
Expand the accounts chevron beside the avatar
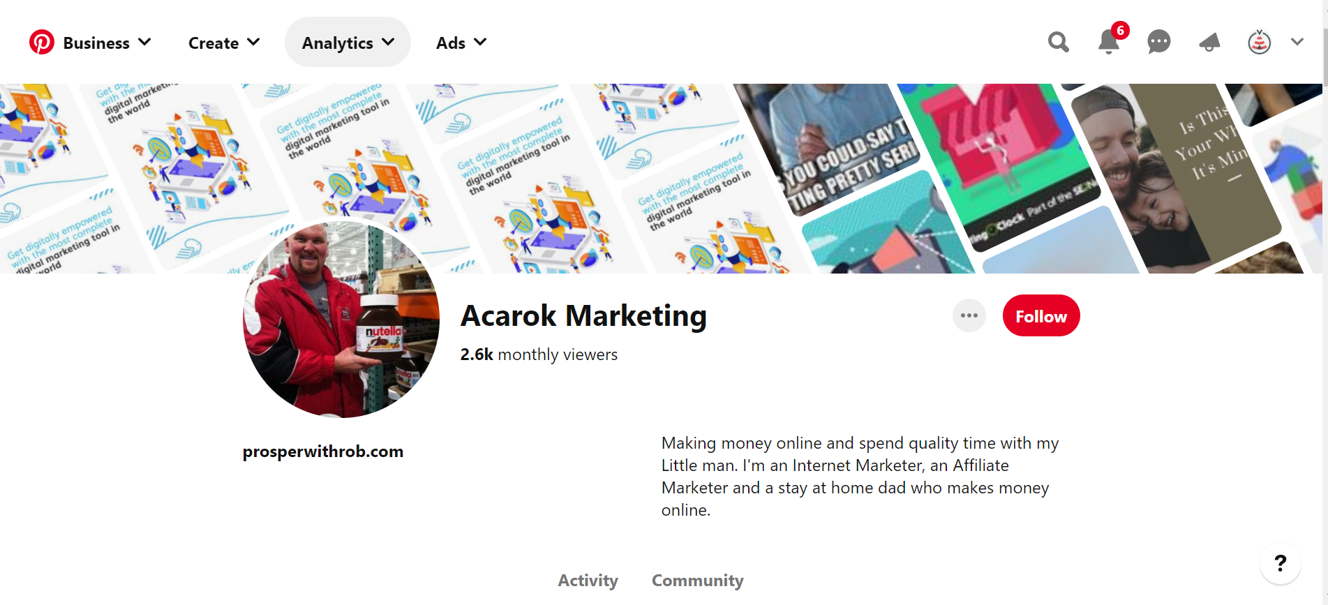[1297, 43]
